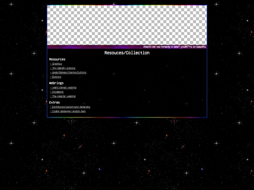Click the Webrings section heading
The image size is (254, 190).
[56, 83]
